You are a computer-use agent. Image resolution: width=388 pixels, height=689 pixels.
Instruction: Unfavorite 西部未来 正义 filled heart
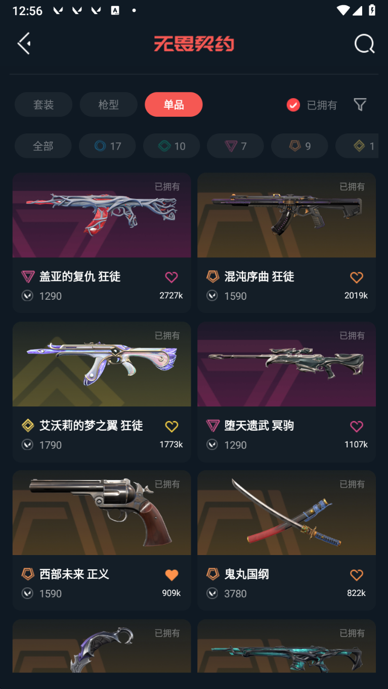coord(171,575)
